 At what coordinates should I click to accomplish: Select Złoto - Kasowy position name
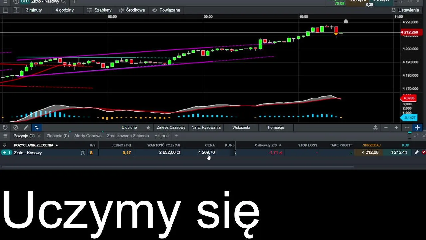click(x=28, y=153)
